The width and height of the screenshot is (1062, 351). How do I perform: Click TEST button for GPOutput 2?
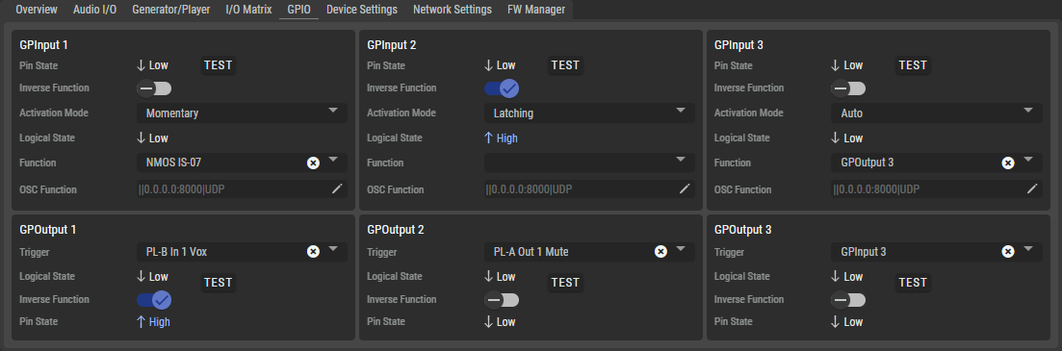click(565, 283)
